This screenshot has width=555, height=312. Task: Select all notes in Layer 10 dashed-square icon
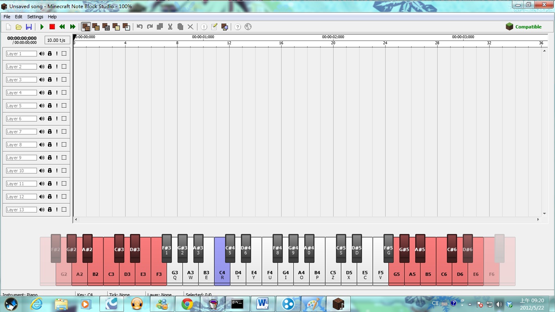pyautogui.click(x=64, y=171)
